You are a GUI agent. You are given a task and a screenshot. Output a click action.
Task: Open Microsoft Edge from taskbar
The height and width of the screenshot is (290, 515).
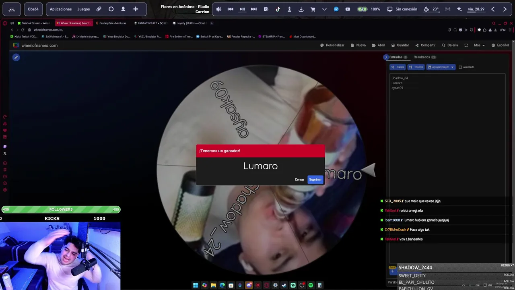tap(222, 285)
